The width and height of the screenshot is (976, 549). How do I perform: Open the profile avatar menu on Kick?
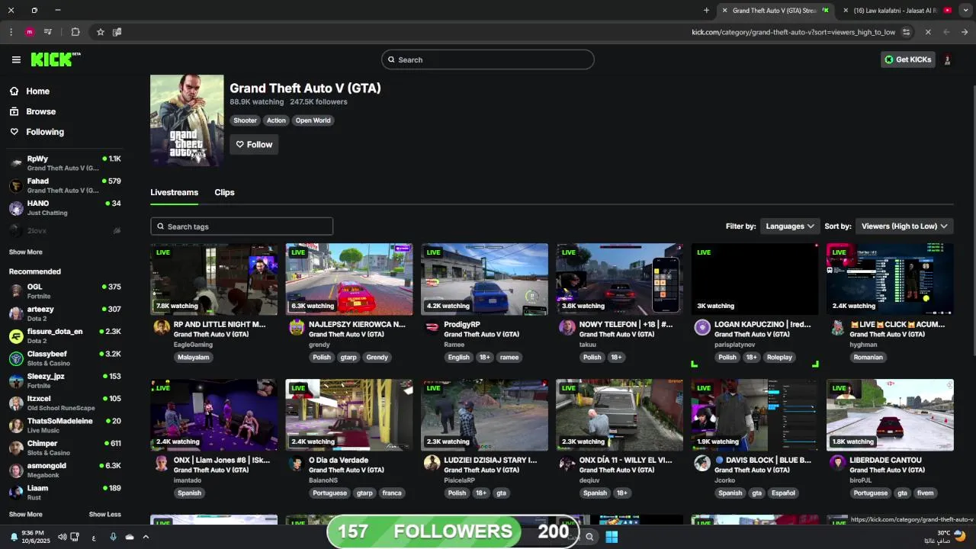(x=947, y=59)
